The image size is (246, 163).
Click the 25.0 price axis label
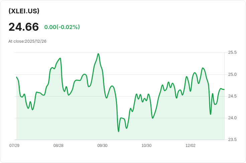point(232,74)
